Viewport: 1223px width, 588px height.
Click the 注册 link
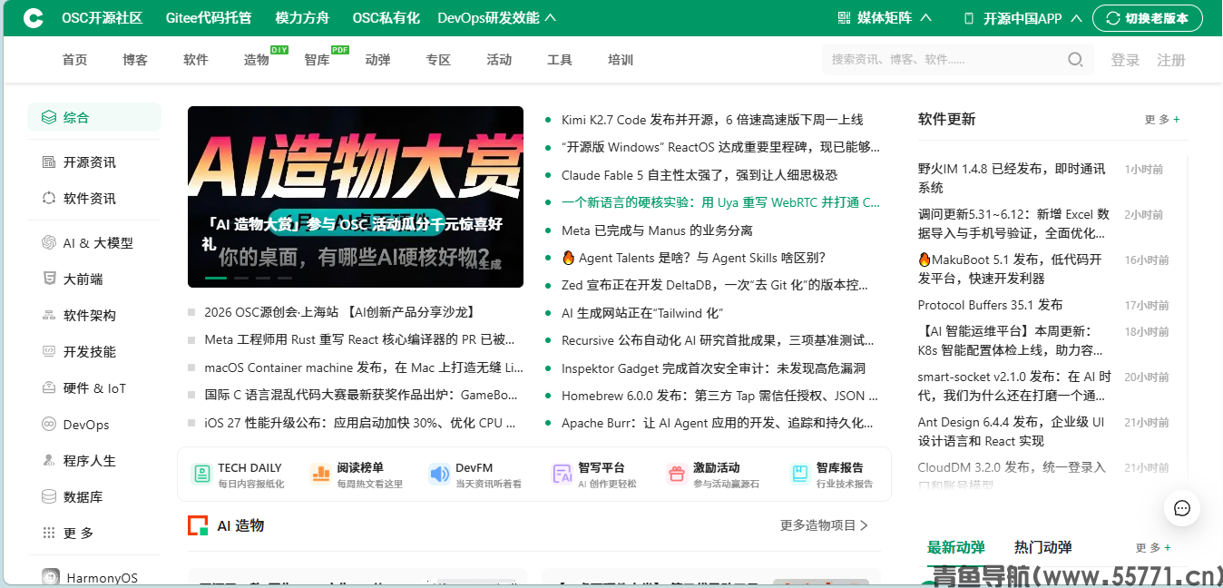point(1171,60)
